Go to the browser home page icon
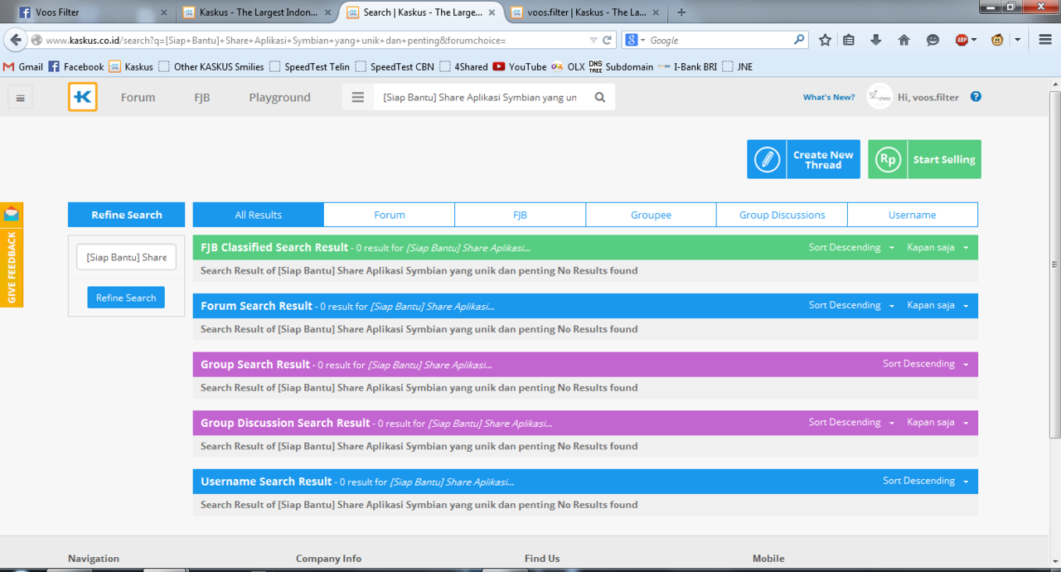 click(x=904, y=40)
